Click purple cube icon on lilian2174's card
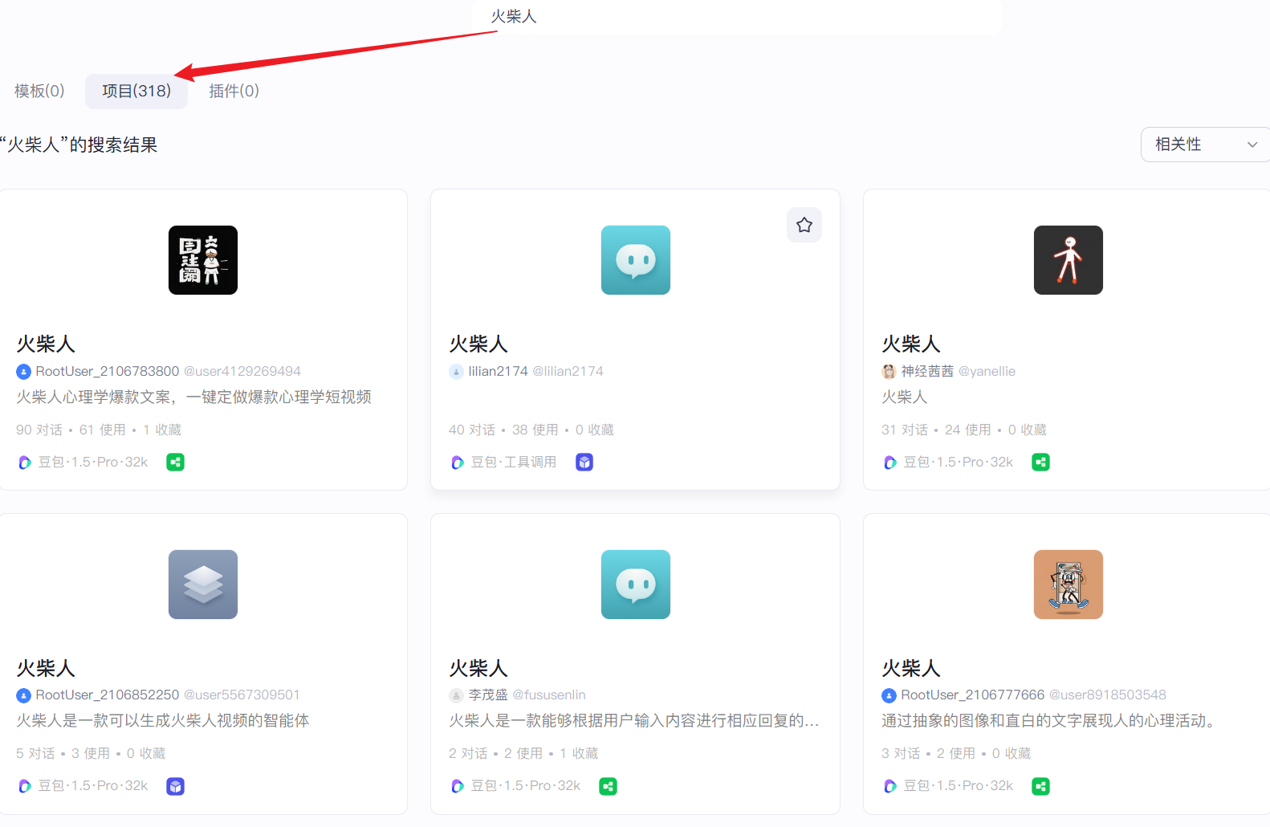 584,462
